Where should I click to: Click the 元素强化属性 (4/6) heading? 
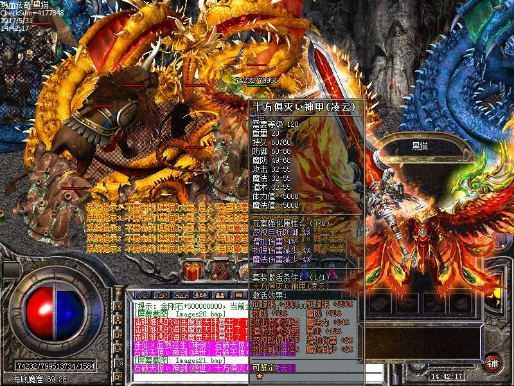coord(291,223)
